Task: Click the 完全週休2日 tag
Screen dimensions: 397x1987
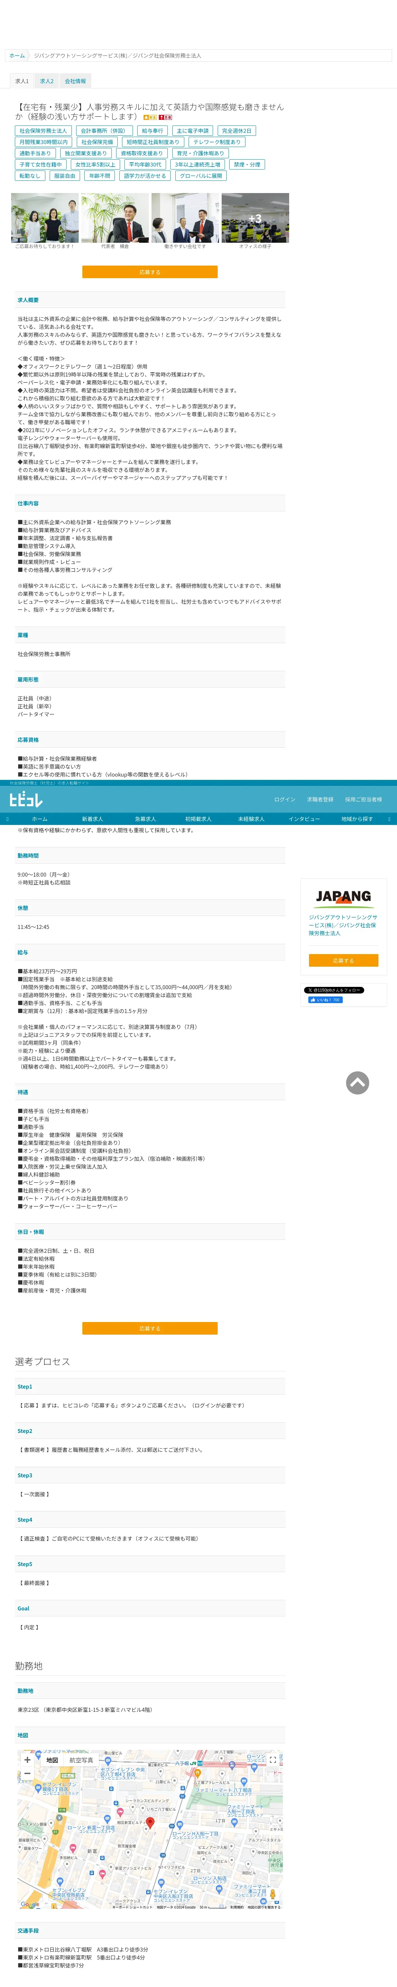Action: (x=237, y=131)
